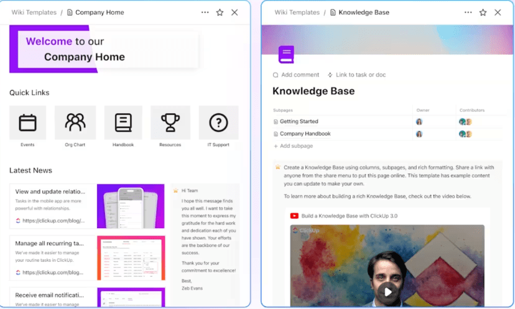Click mobile phones thumbnail in first news card
This screenshot has width=515, height=309.
pos(131,206)
